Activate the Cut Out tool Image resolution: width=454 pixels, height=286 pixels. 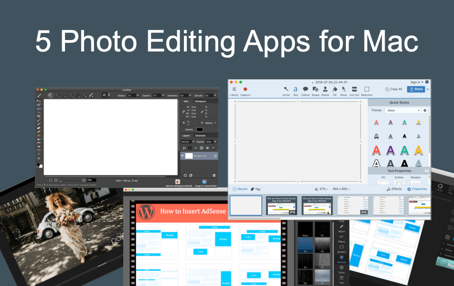coord(355,92)
